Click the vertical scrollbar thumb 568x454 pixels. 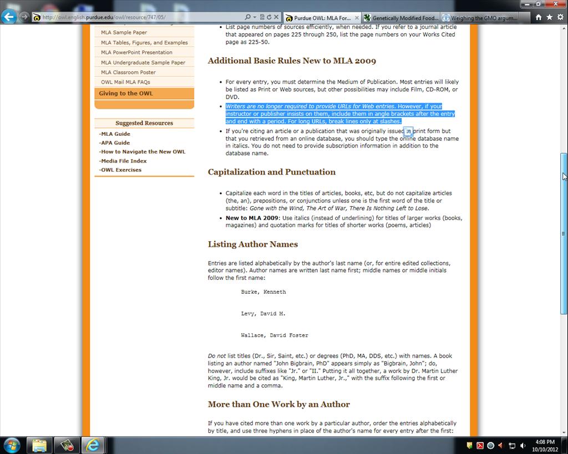564,233
